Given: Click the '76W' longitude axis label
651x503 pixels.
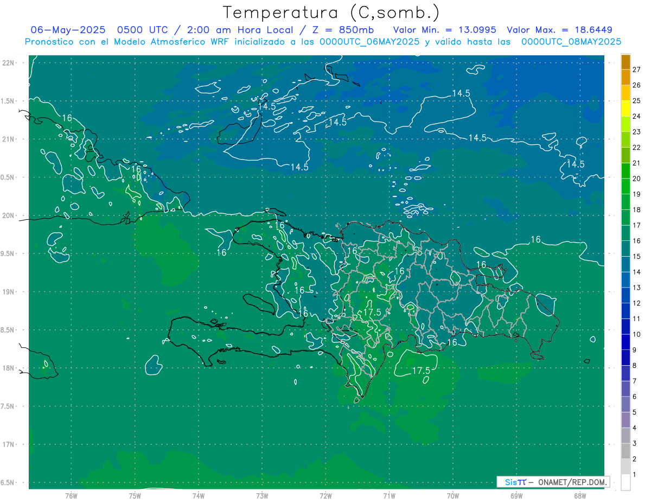Looking at the screenshot, I should [71, 495].
